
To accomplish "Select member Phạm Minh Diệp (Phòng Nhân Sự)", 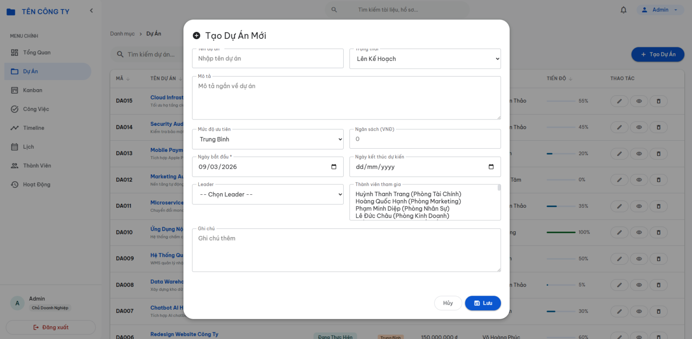I will pos(402,209).
